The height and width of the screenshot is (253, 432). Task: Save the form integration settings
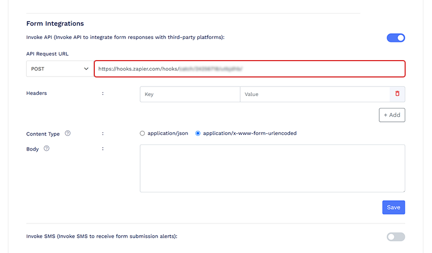click(394, 207)
